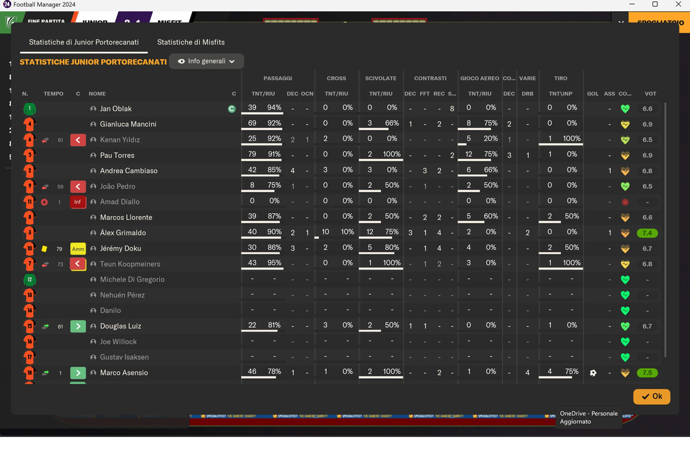The height and width of the screenshot is (475, 690).
Task: Click Michele Di Gregorio's green shirt number 12
Action: coord(30,279)
